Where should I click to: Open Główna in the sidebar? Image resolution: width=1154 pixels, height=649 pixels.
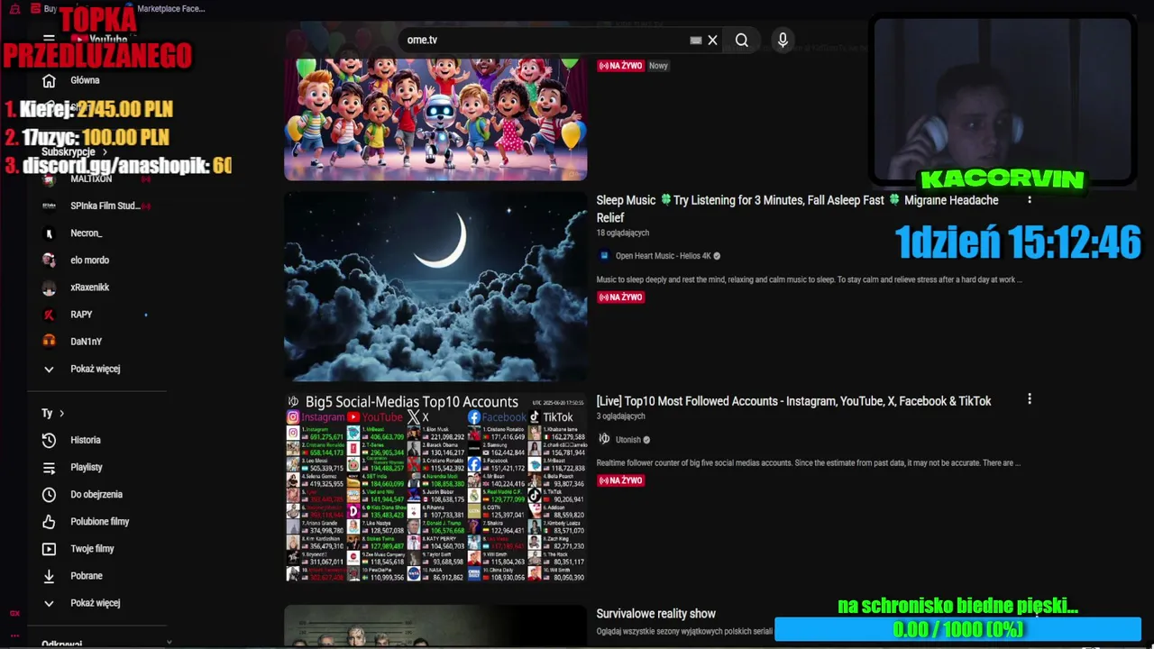pos(85,80)
